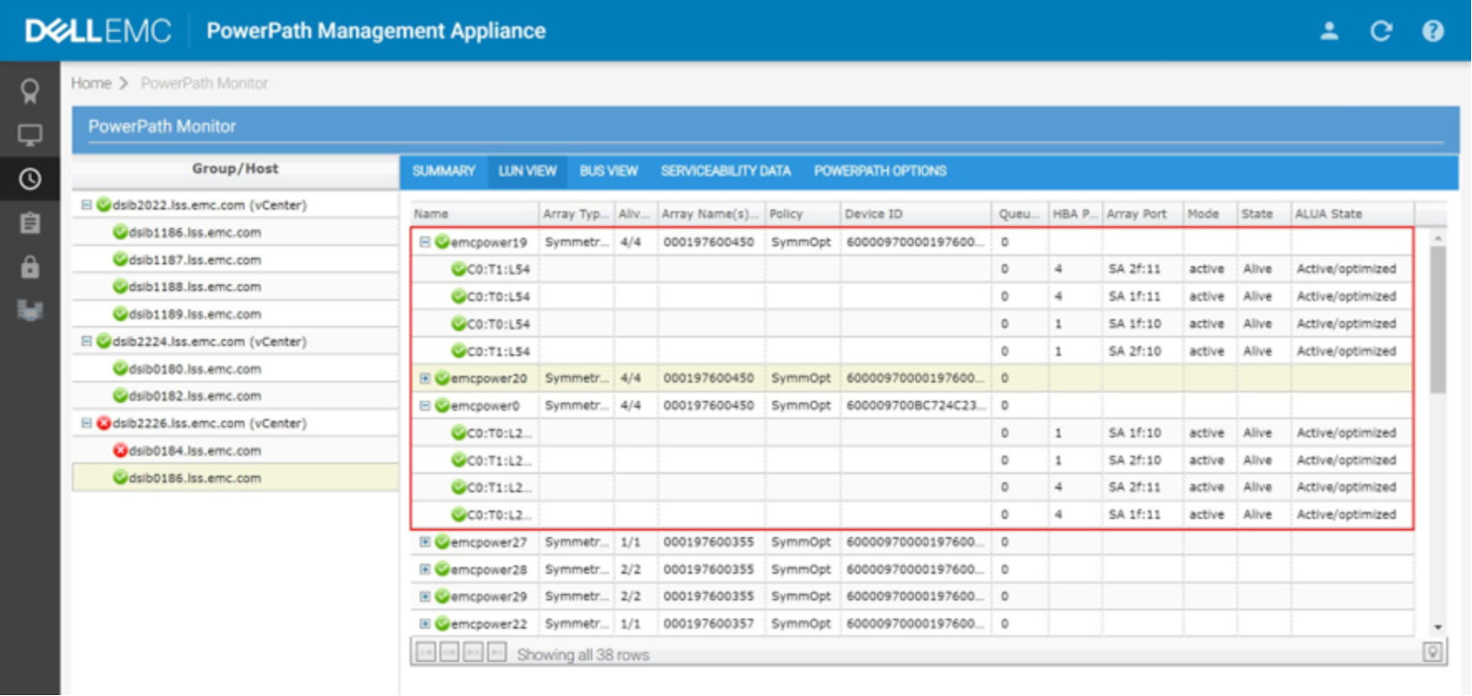Switch to the LUN VIEW tab
1472x696 pixels.
(x=528, y=171)
